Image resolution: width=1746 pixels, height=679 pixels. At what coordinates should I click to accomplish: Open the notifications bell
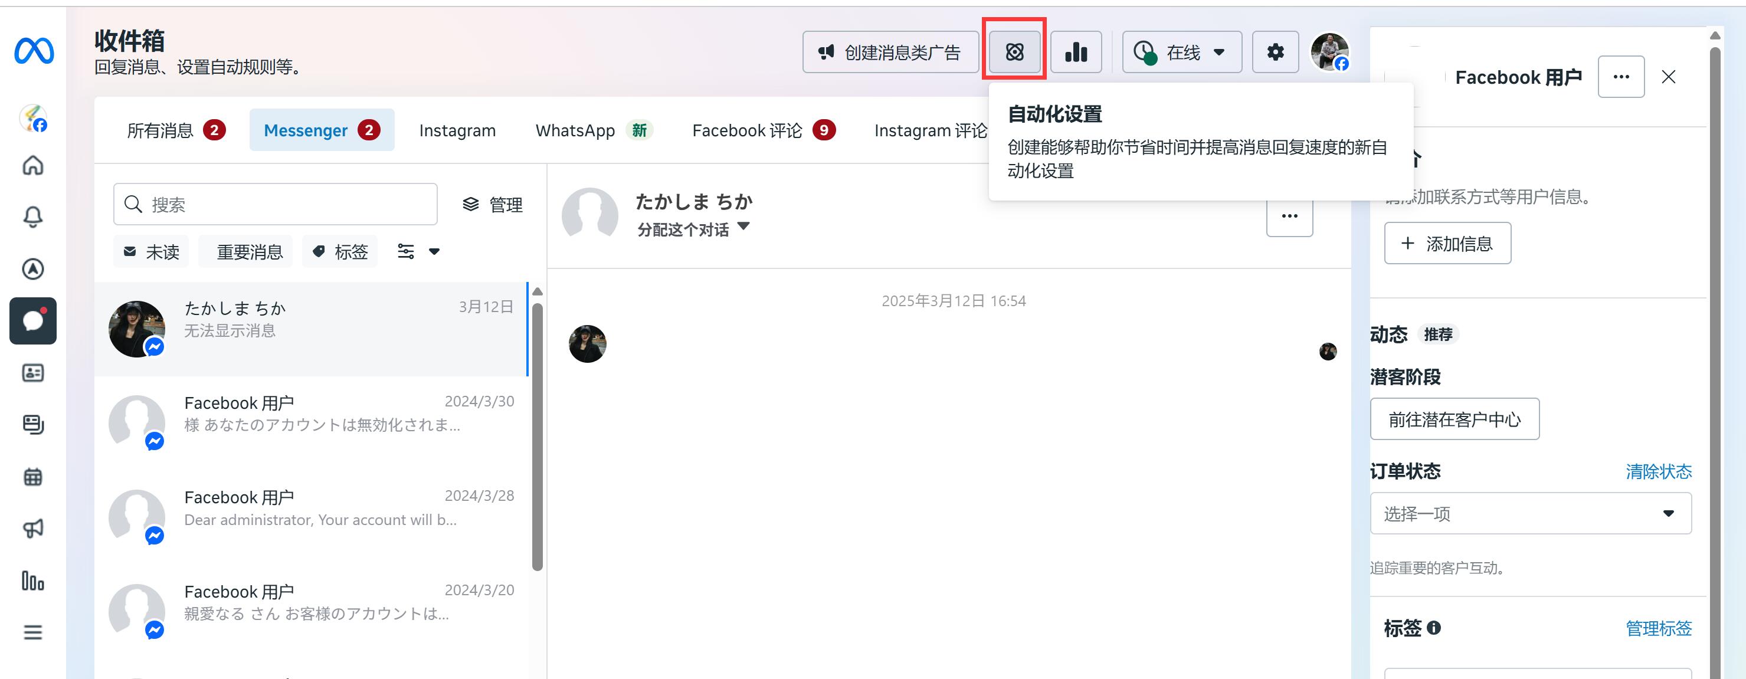[x=33, y=217]
